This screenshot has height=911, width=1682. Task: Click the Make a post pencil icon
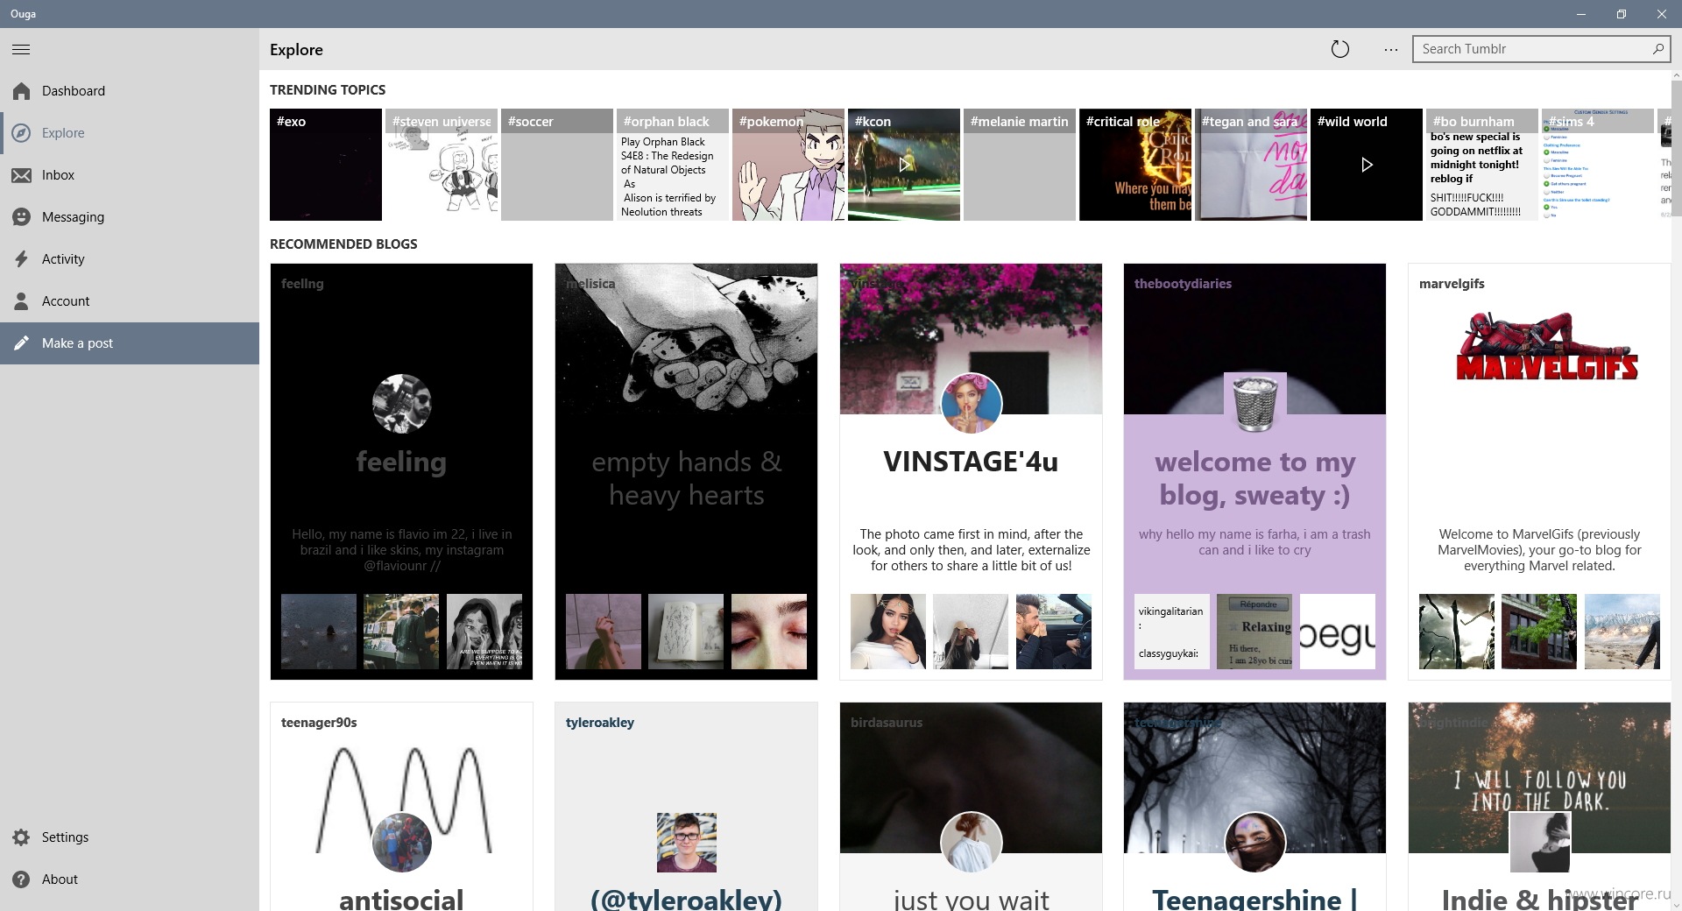pos(21,343)
